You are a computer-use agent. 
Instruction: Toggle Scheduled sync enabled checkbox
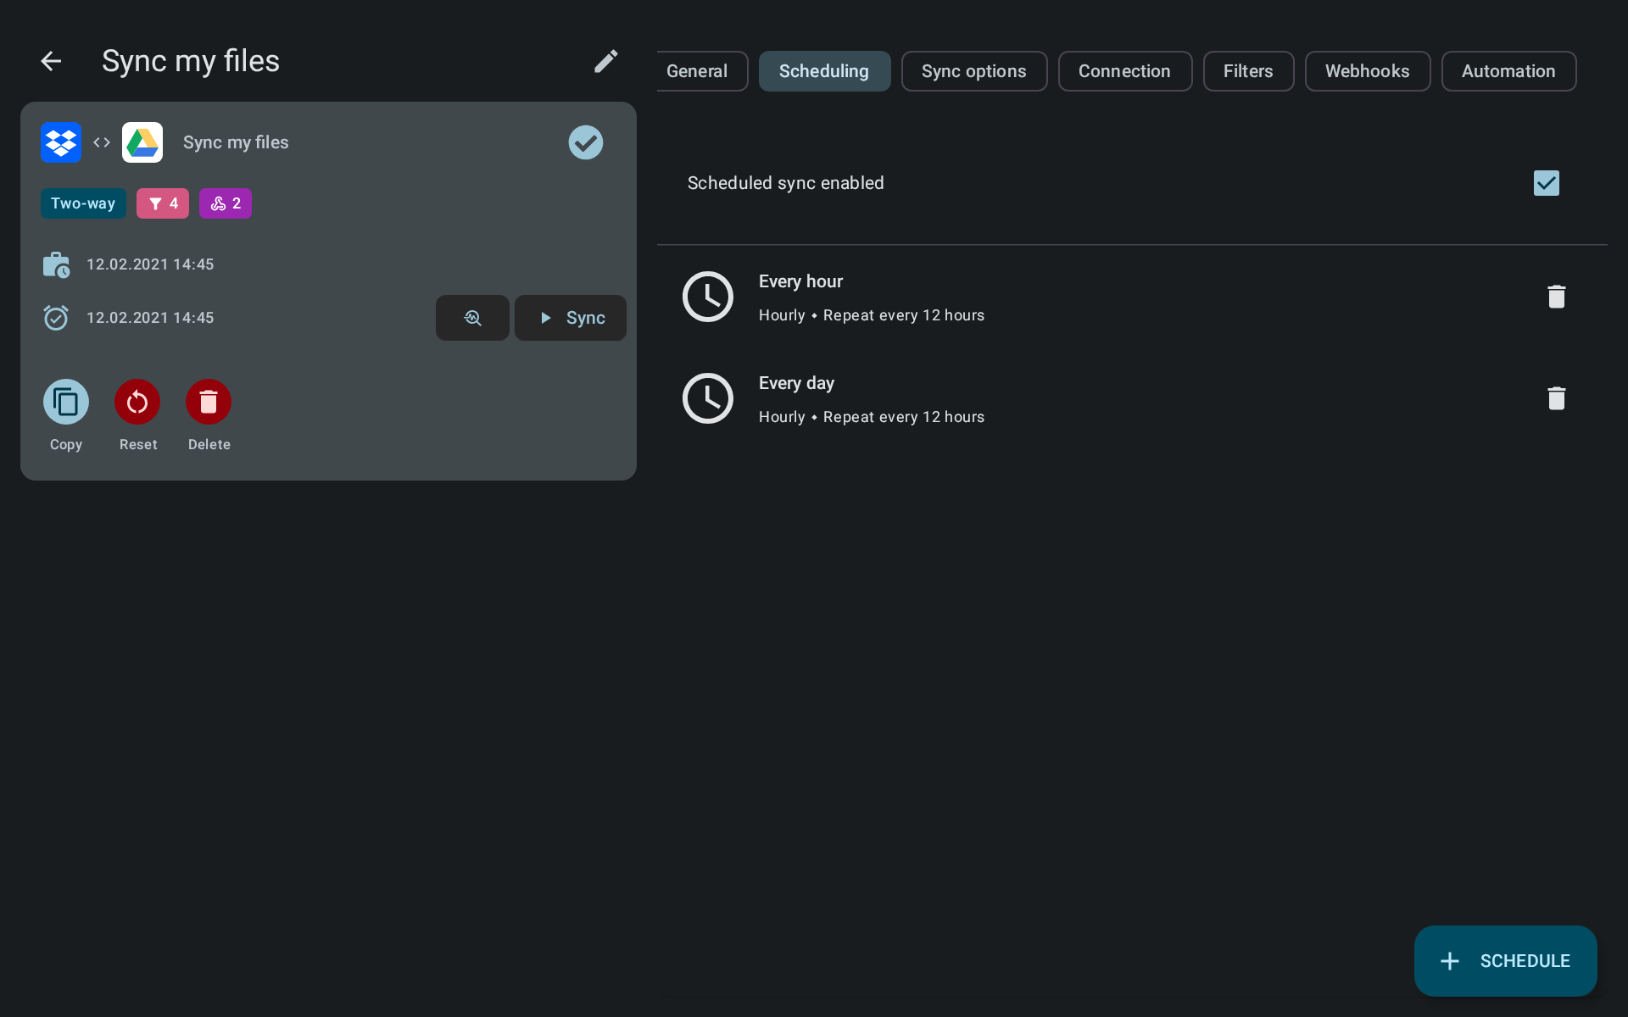[x=1547, y=183]
